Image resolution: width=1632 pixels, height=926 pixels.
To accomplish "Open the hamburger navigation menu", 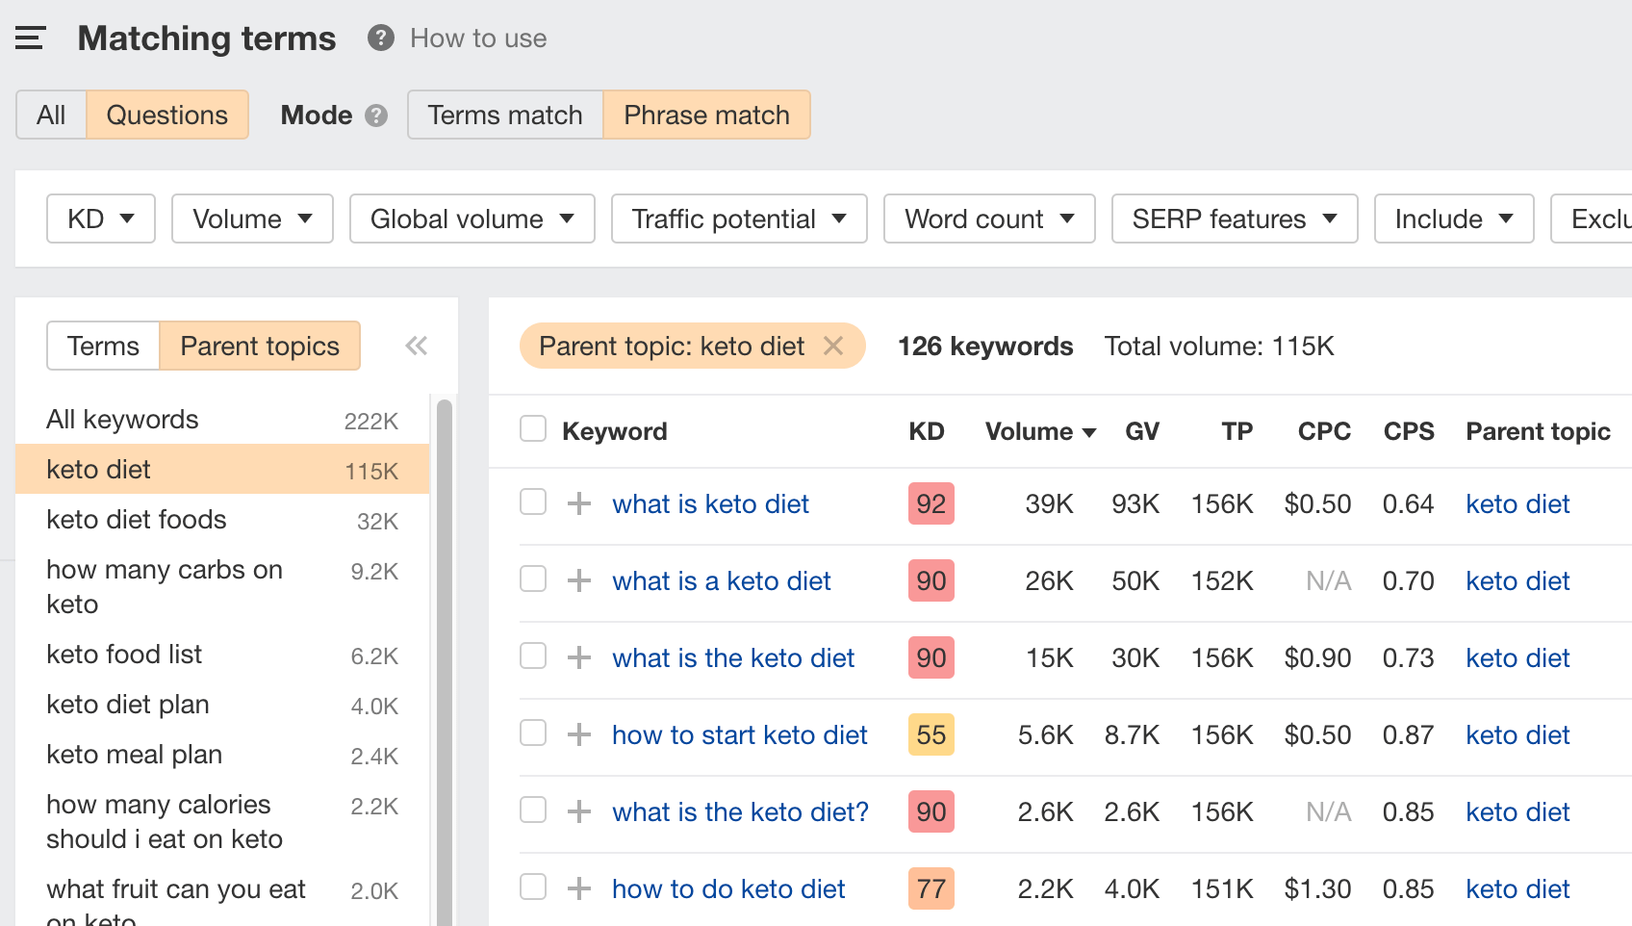I will point(30,37).
